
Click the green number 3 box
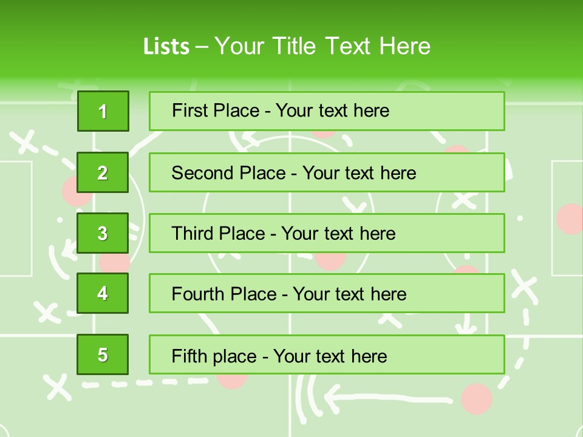[103, 233]
